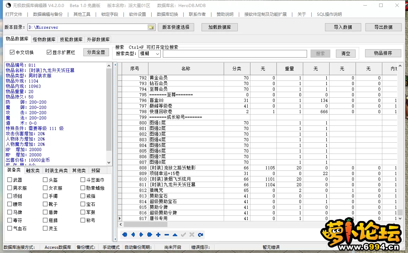This screenshot has height=253, width=408.
Task: Check the 武器 category checkbox
Action: 9,180
